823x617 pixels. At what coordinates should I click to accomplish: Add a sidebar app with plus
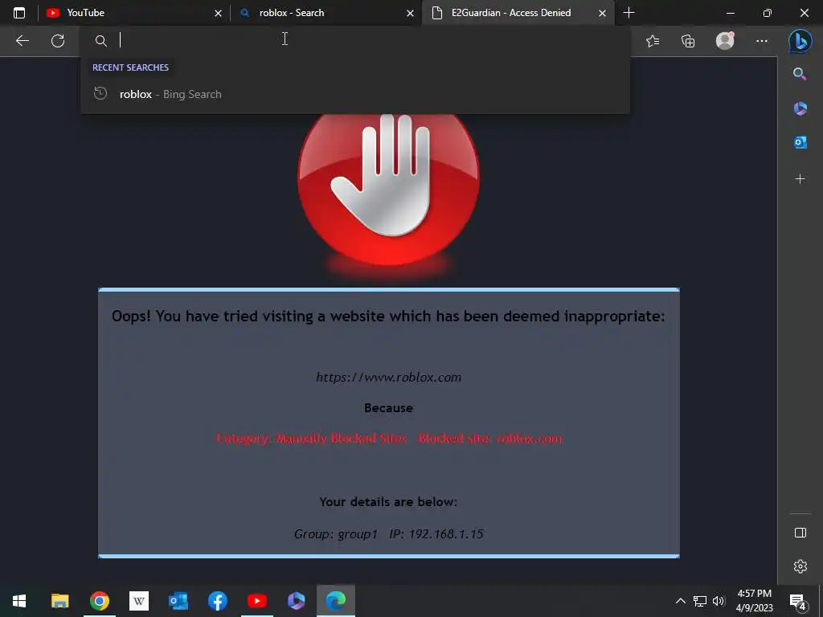pos(800,179)
